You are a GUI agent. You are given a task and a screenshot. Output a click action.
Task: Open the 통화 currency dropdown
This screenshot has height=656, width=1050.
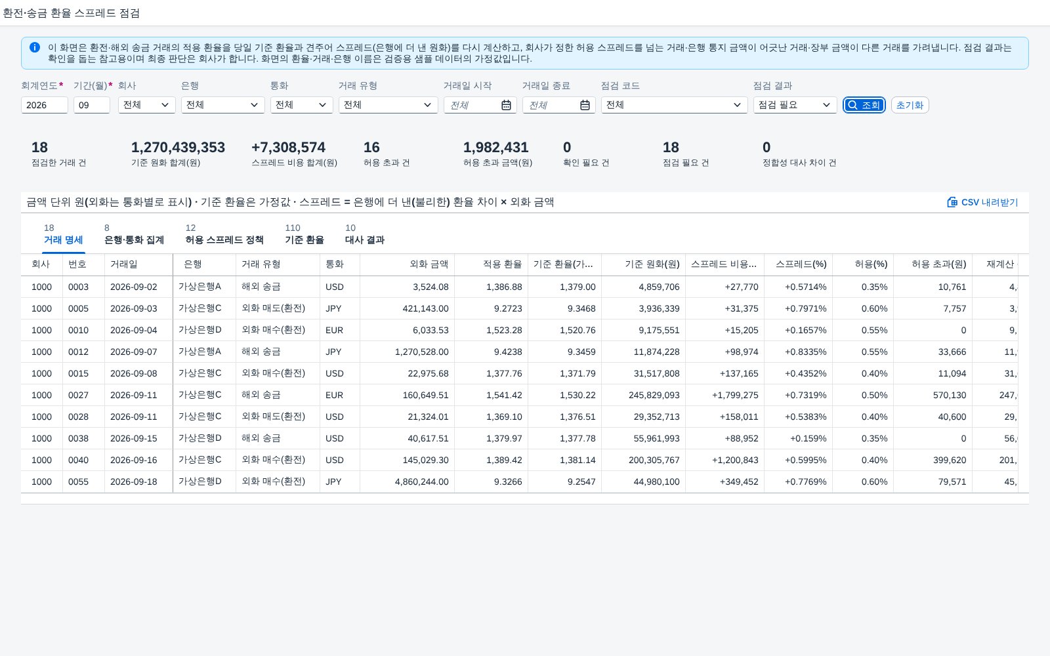302,105
